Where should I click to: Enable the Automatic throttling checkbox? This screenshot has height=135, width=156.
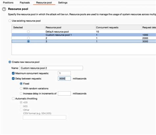[x=13, y=98]
